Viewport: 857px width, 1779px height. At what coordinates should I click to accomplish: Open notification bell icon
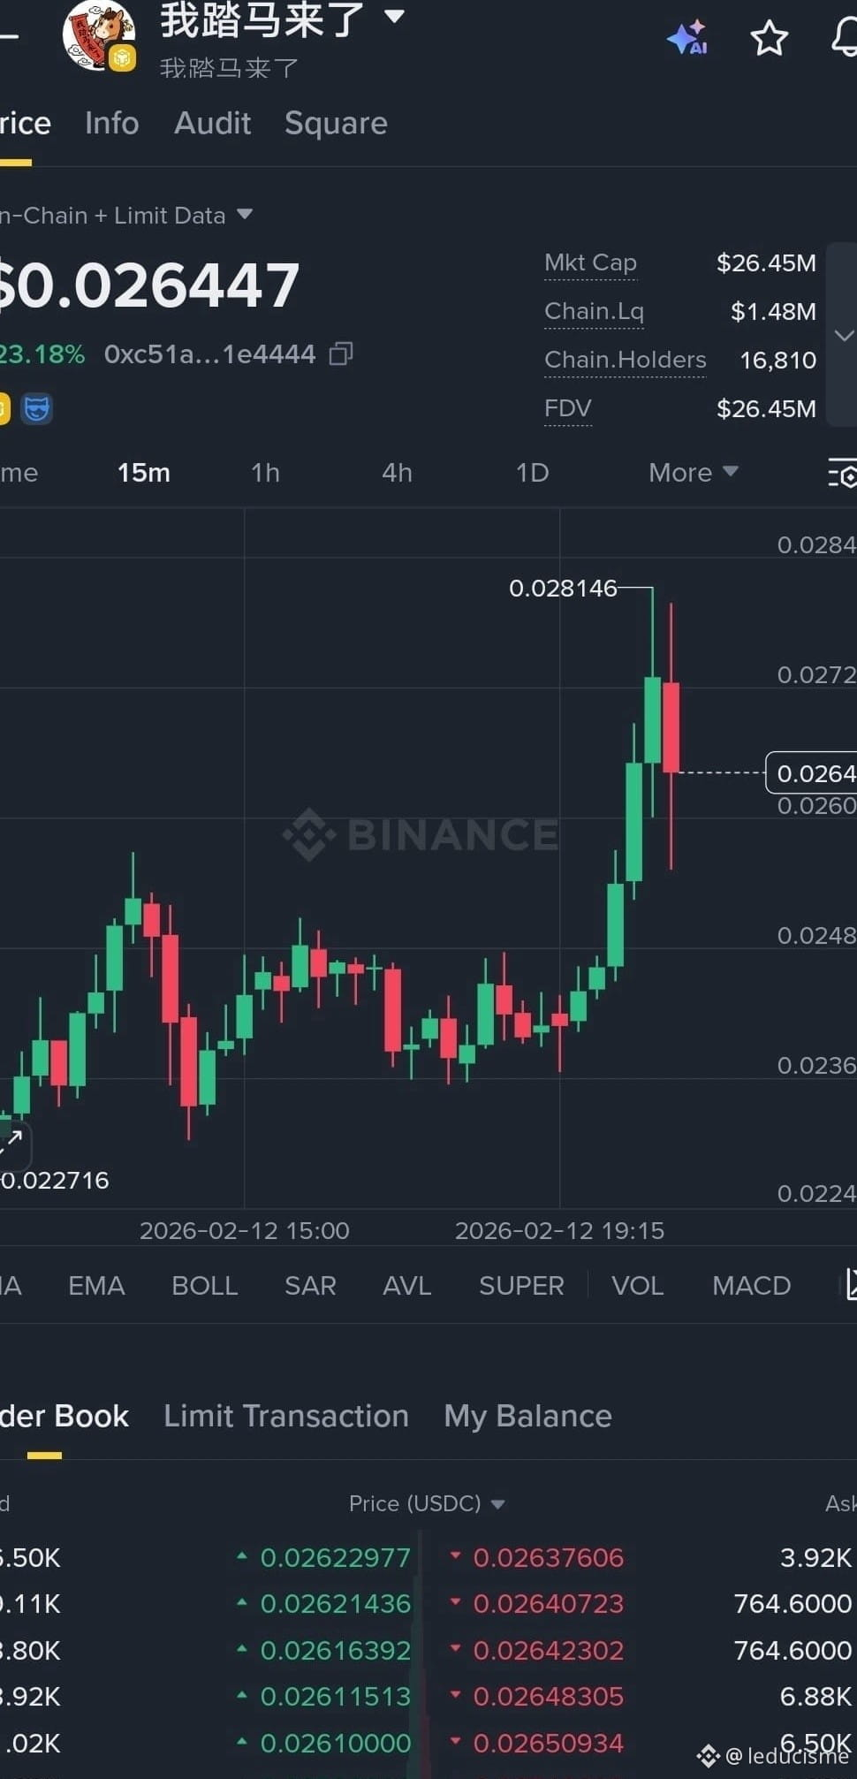pyautogui.click(x=844, y=38)
